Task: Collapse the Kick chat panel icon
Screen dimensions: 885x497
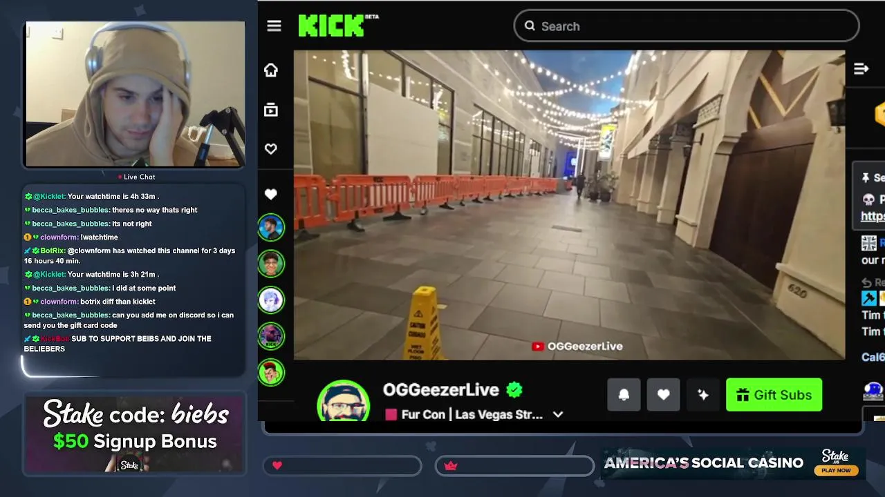Action: point(861,69)
